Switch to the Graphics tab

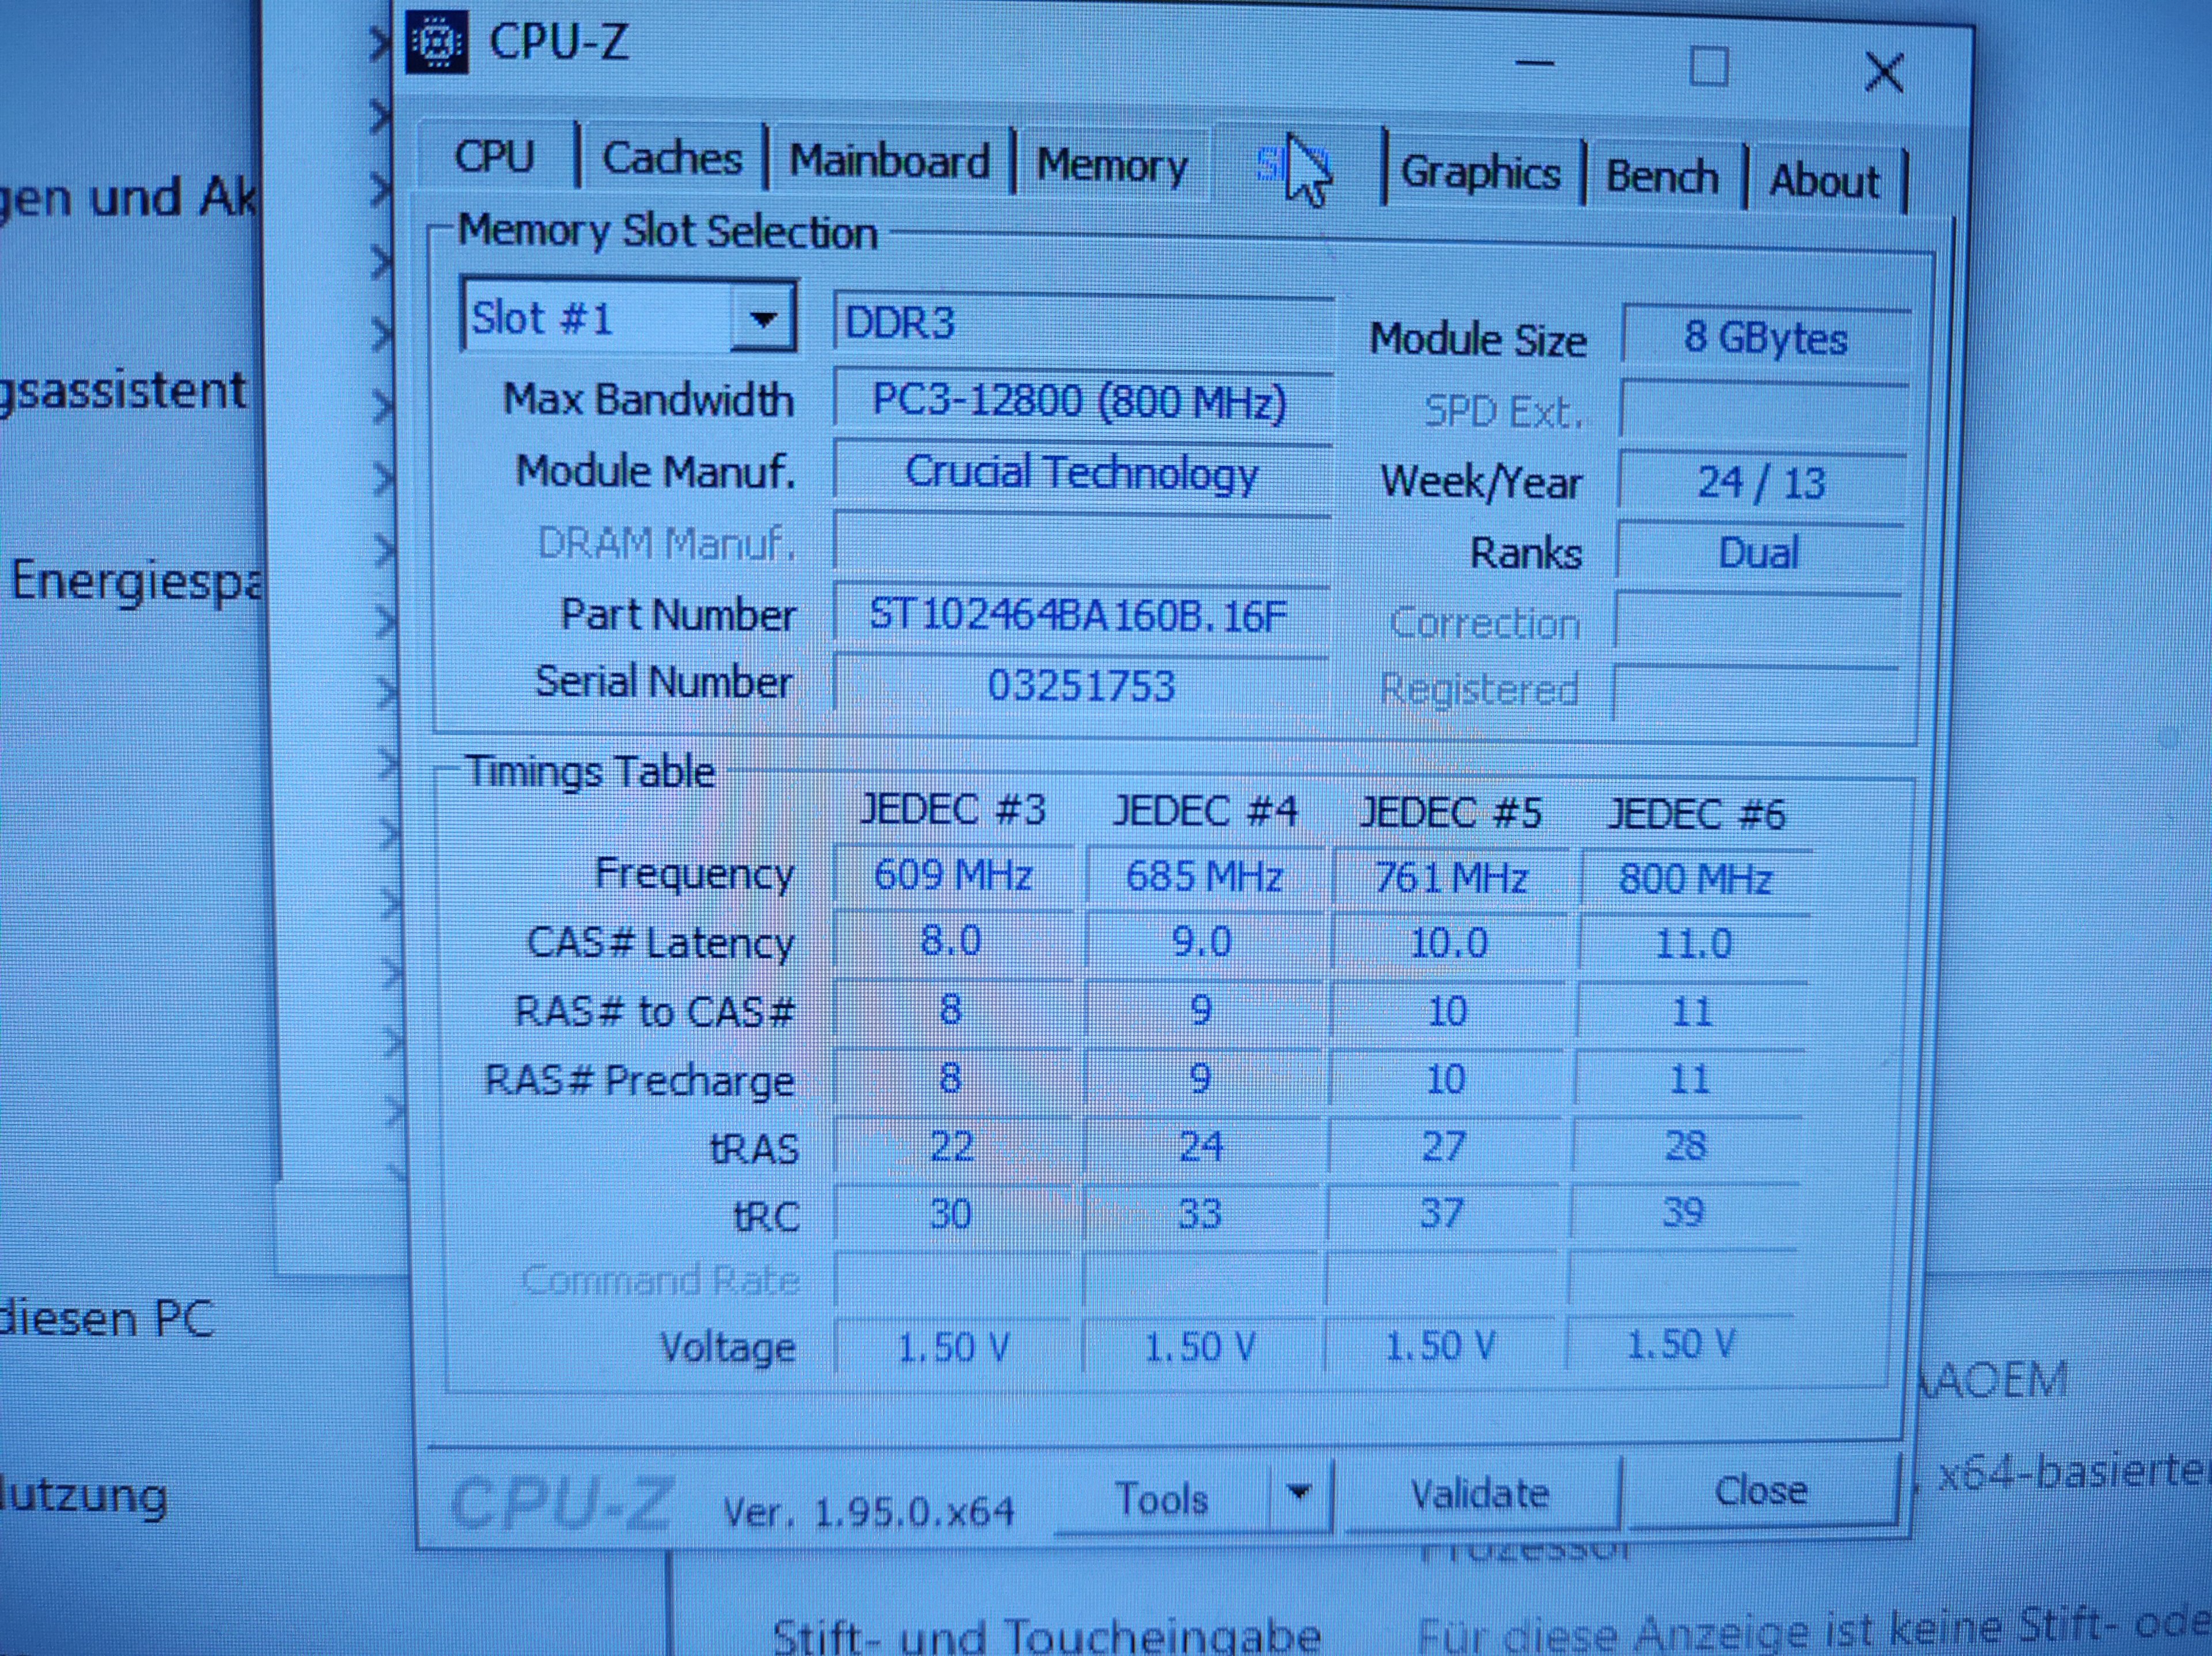click(1480, 173)
